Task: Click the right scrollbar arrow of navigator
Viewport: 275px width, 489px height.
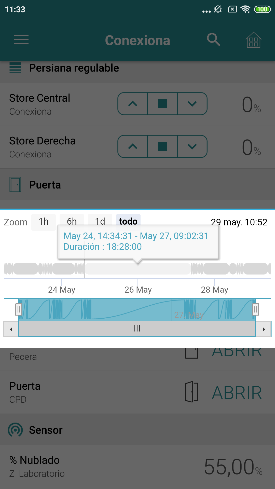Action: pos(264,329)
